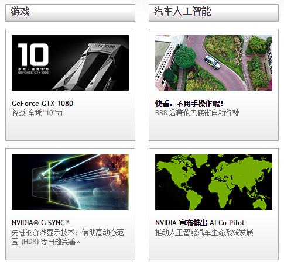Open the 汽车人工智能 section header
The width and height of the screenshot is (284, 262).
214,13
